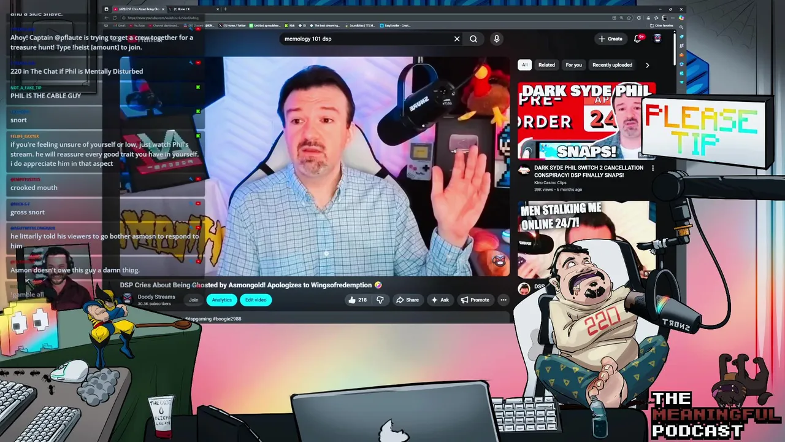Dislike the video

point(380,300)
